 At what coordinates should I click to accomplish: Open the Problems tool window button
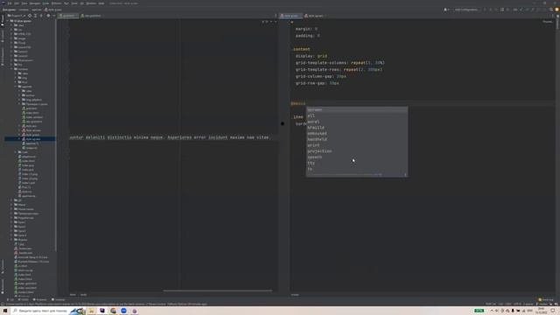[x=39, y=299]
